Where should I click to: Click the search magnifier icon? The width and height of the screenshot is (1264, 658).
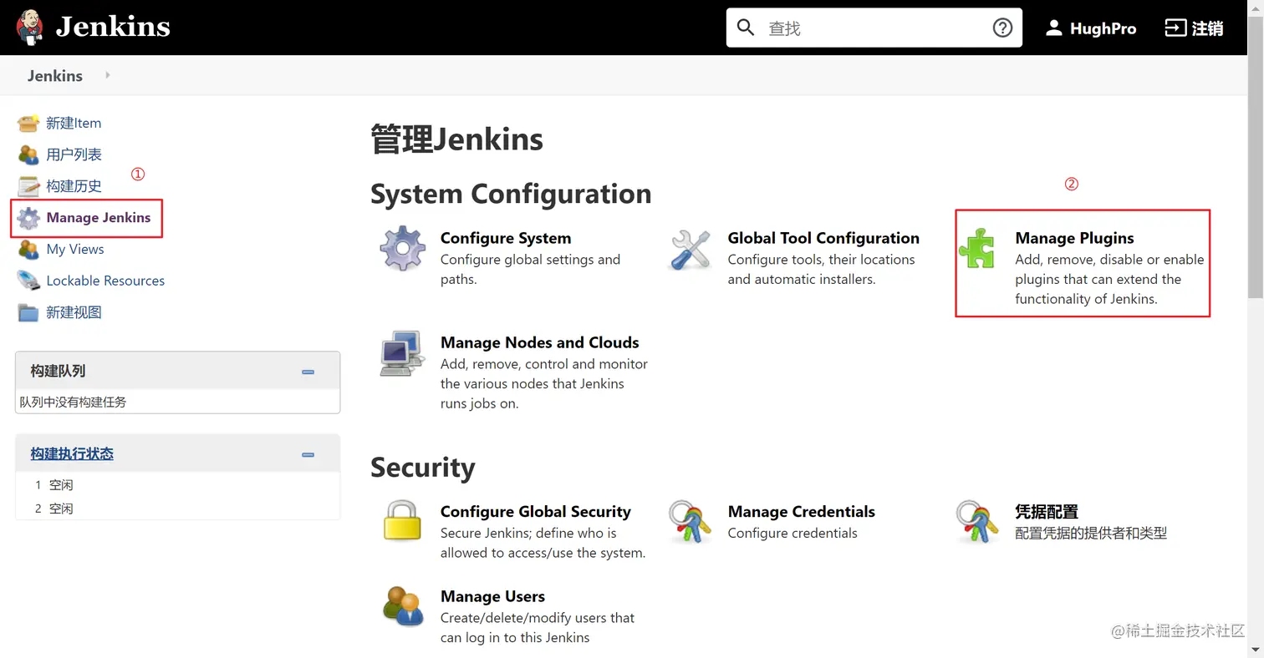[746, 28]
